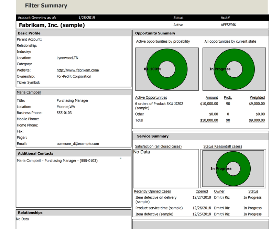272x229 pixels.
Task: Select Product service time (sample) case
Action: point(159,208)
